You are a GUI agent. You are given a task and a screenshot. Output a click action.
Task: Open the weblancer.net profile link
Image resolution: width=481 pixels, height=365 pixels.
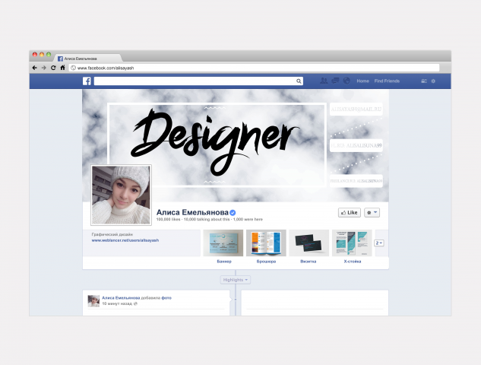pos(125,240)
